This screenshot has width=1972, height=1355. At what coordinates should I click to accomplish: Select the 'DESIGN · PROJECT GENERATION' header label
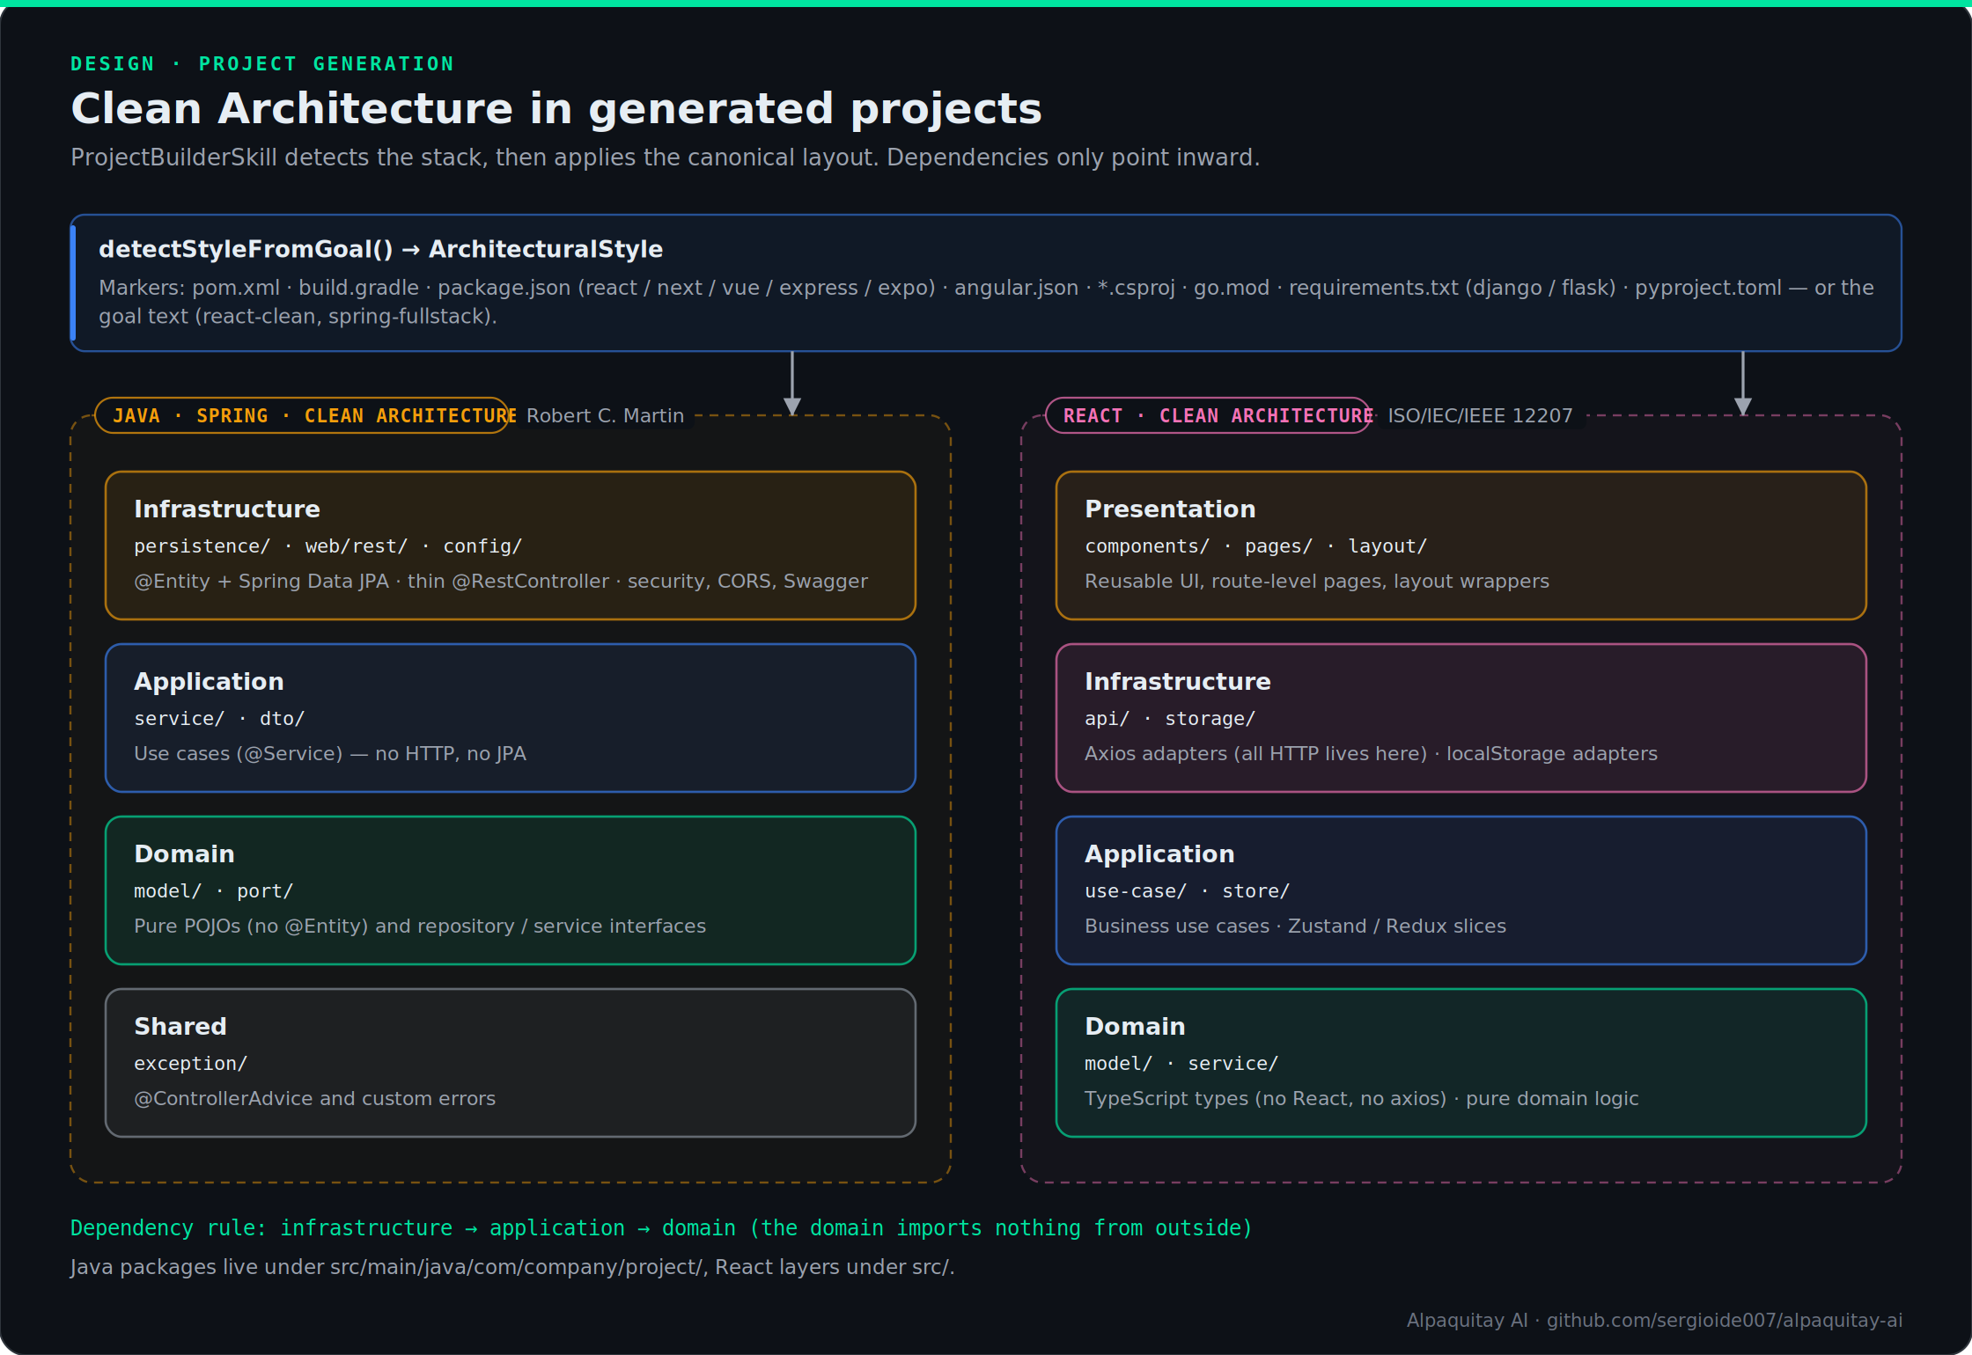pos(262,64)
